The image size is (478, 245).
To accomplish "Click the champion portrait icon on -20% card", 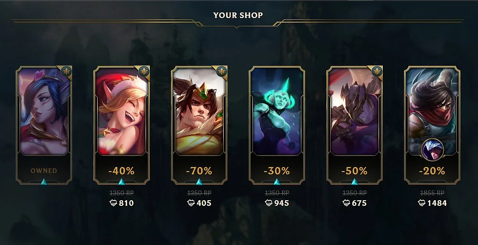I will tap(432, 149).
